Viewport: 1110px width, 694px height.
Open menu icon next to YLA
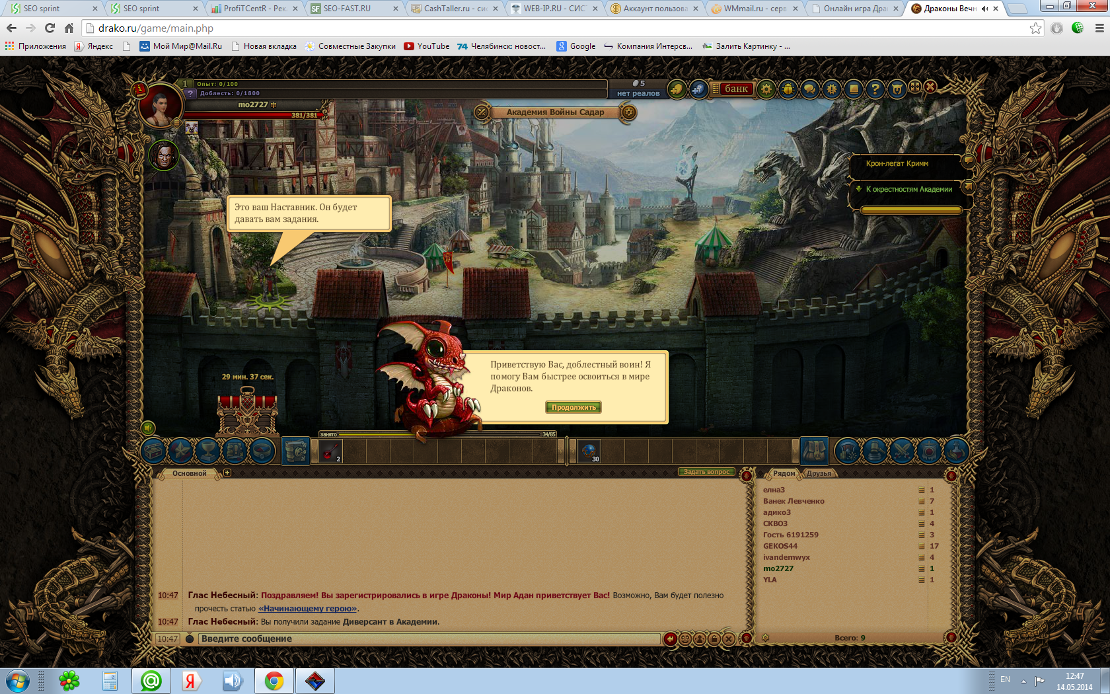pos(921,580)
